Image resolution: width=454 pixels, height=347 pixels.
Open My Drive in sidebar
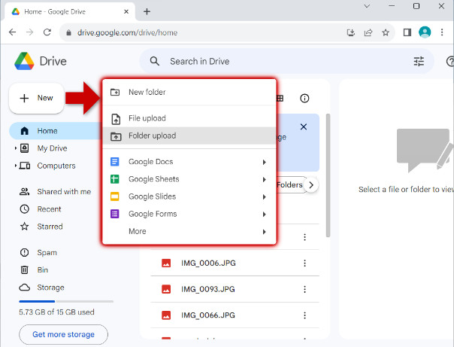tap(52, 148)
